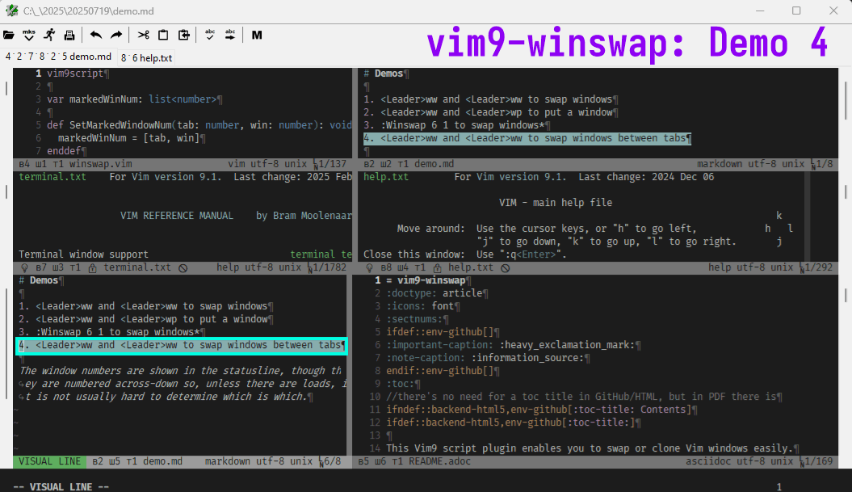Image resolution: width=852 pixels, height=492 pixels.
Task: Open a file with the folder icon
Action: 9,36
